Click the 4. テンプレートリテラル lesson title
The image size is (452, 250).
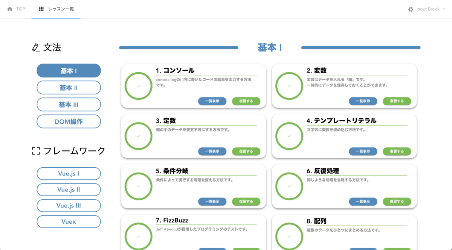pos(342,121)
